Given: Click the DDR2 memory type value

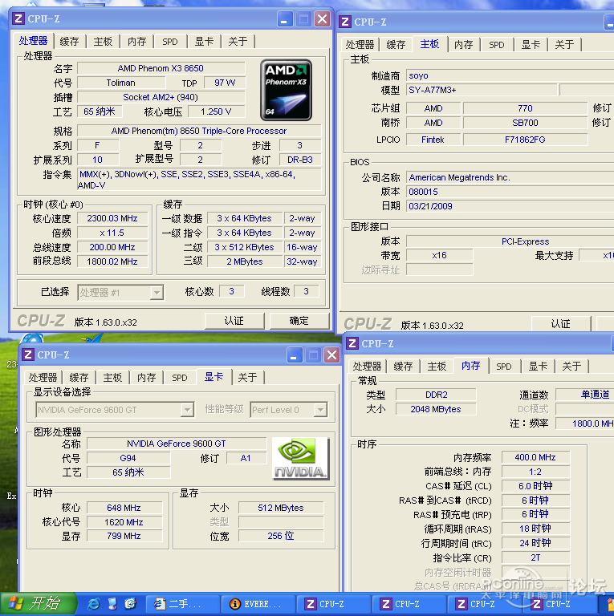Looking at the screenshot, I should coord(436,395).
